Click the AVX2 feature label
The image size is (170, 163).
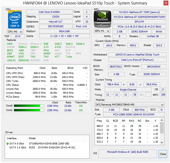tap(58, 47)
